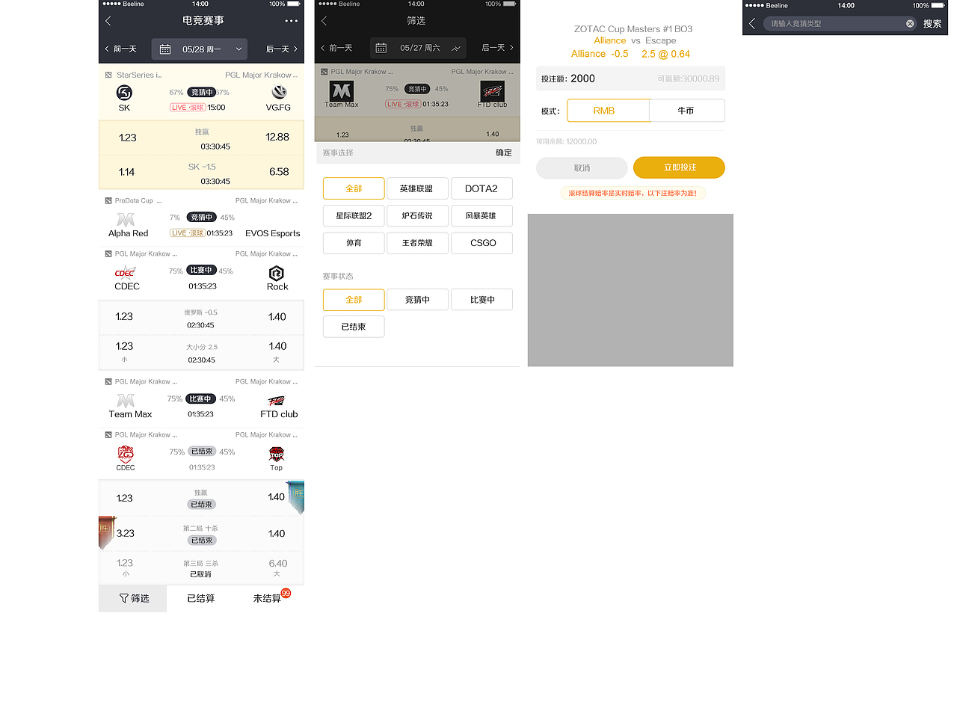Select the 星际联盟2 filter option
Viewport: 957px width, 702px height.
[354, 216]
